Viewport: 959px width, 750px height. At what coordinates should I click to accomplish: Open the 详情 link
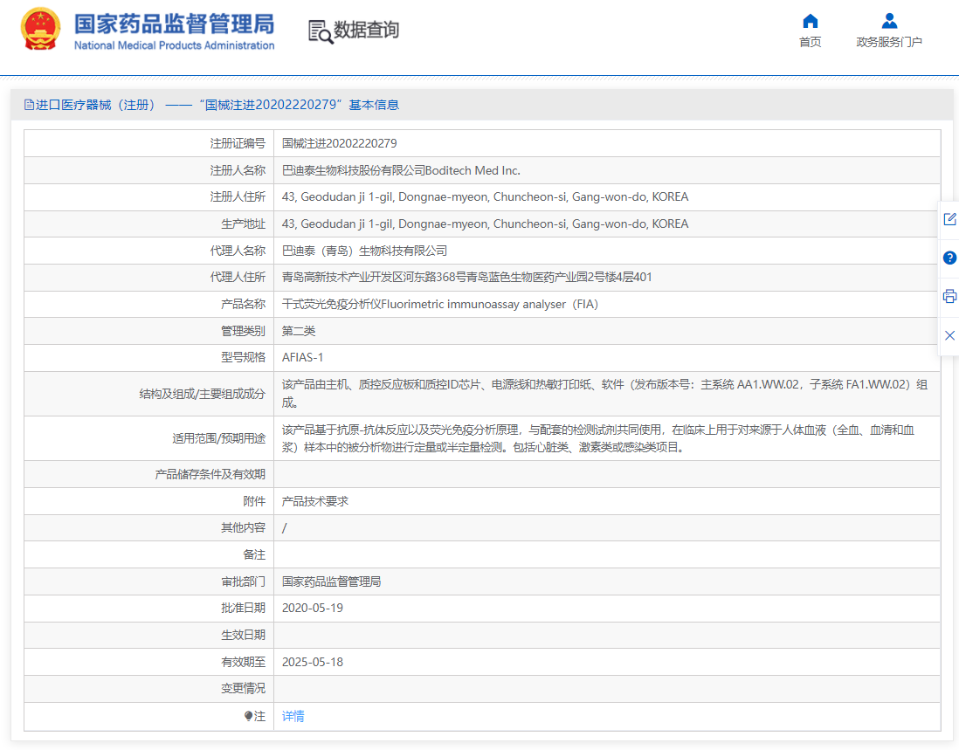pos(293,716)
